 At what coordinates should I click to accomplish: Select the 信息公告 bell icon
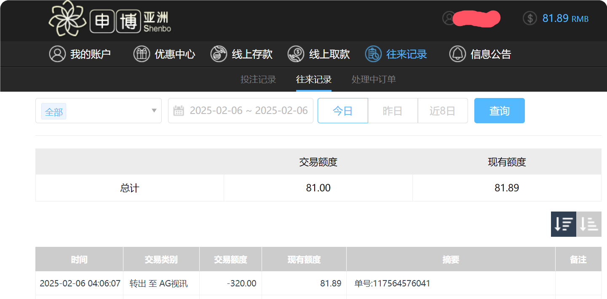tap(457, 54)
